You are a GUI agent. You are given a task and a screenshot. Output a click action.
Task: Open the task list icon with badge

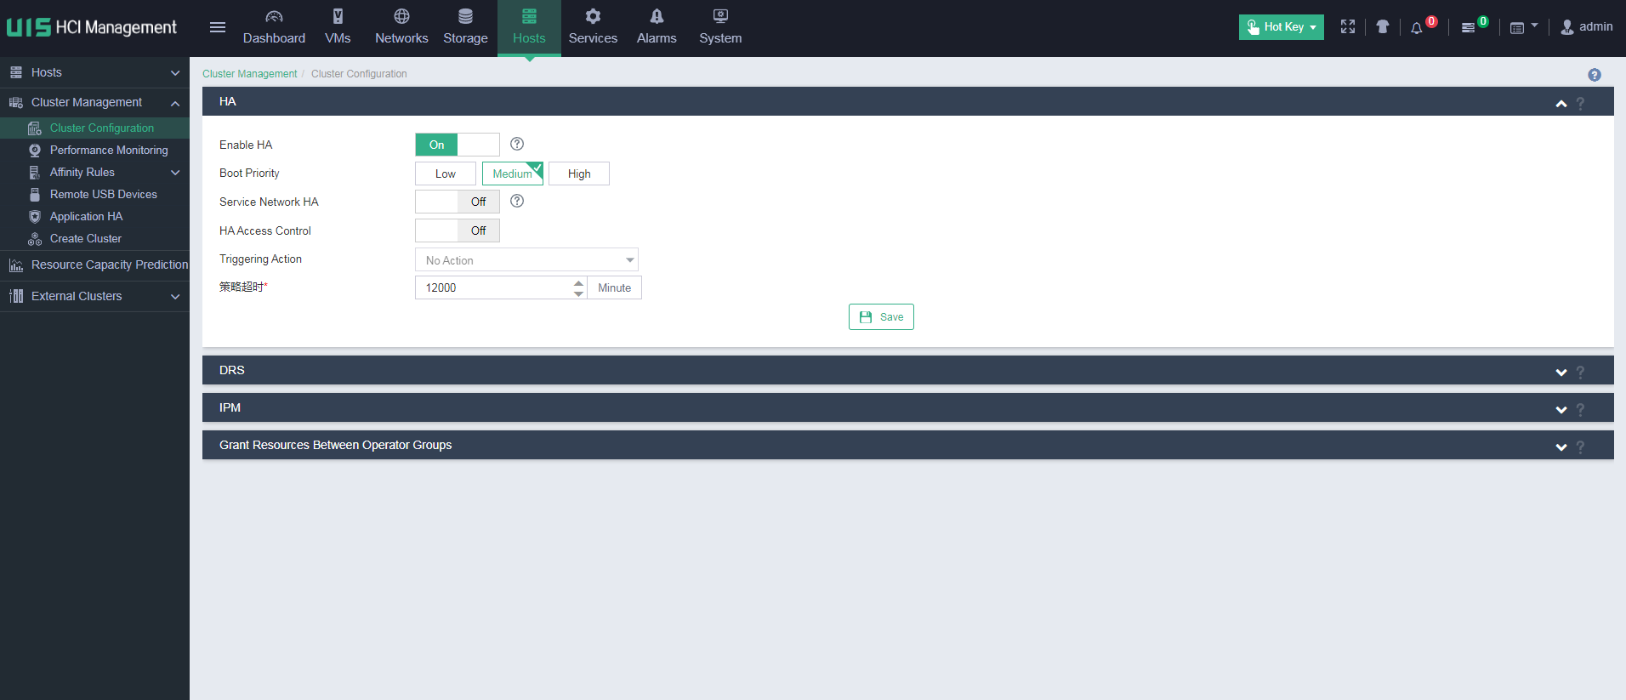tap(1468, 28)
